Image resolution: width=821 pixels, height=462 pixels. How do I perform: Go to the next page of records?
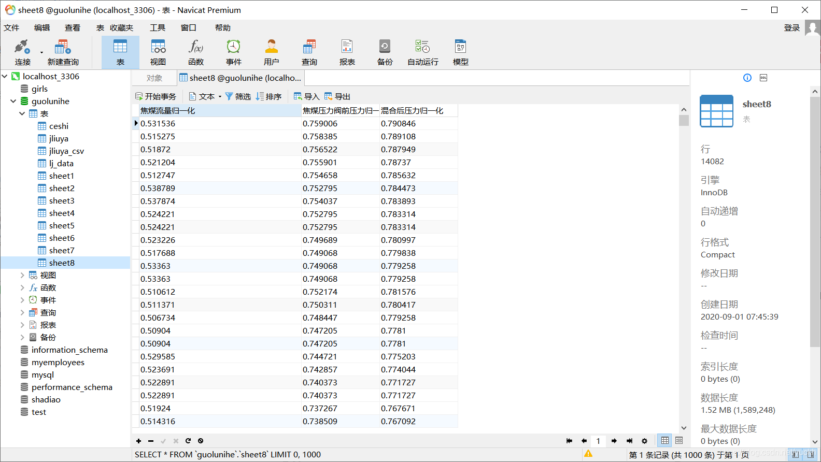pos(614,441)
